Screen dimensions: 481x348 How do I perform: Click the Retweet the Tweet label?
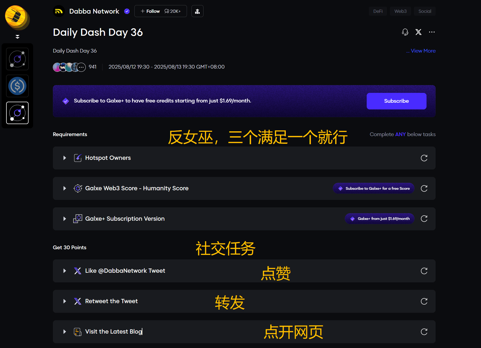(x=111, y=301)
